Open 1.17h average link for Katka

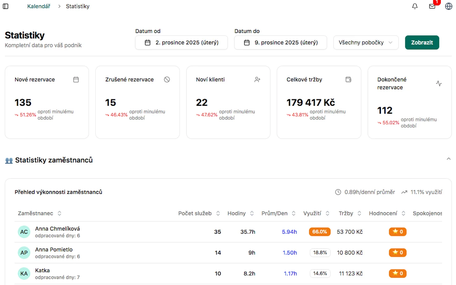click(290, 274)
